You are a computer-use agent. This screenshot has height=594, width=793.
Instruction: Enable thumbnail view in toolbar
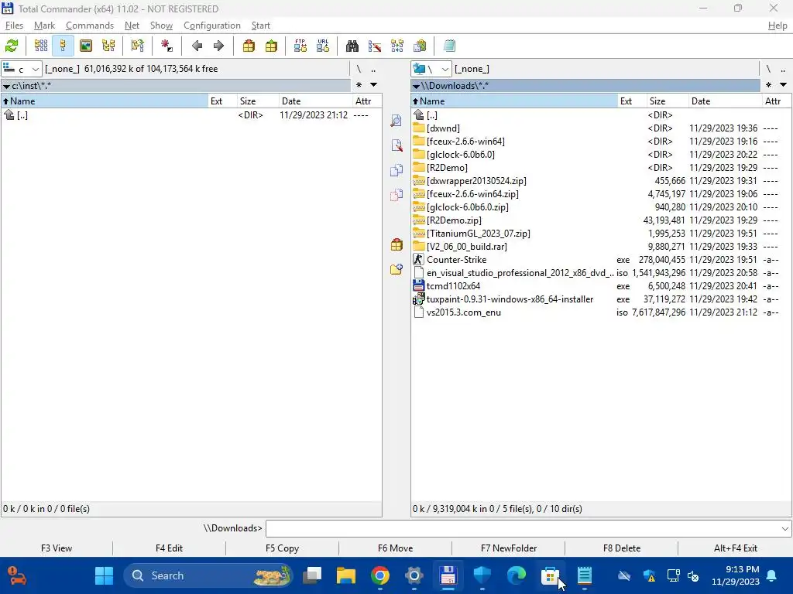click(86, 46)
